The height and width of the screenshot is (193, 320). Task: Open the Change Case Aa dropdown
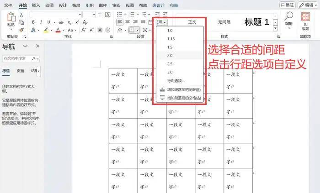(72, 30)
